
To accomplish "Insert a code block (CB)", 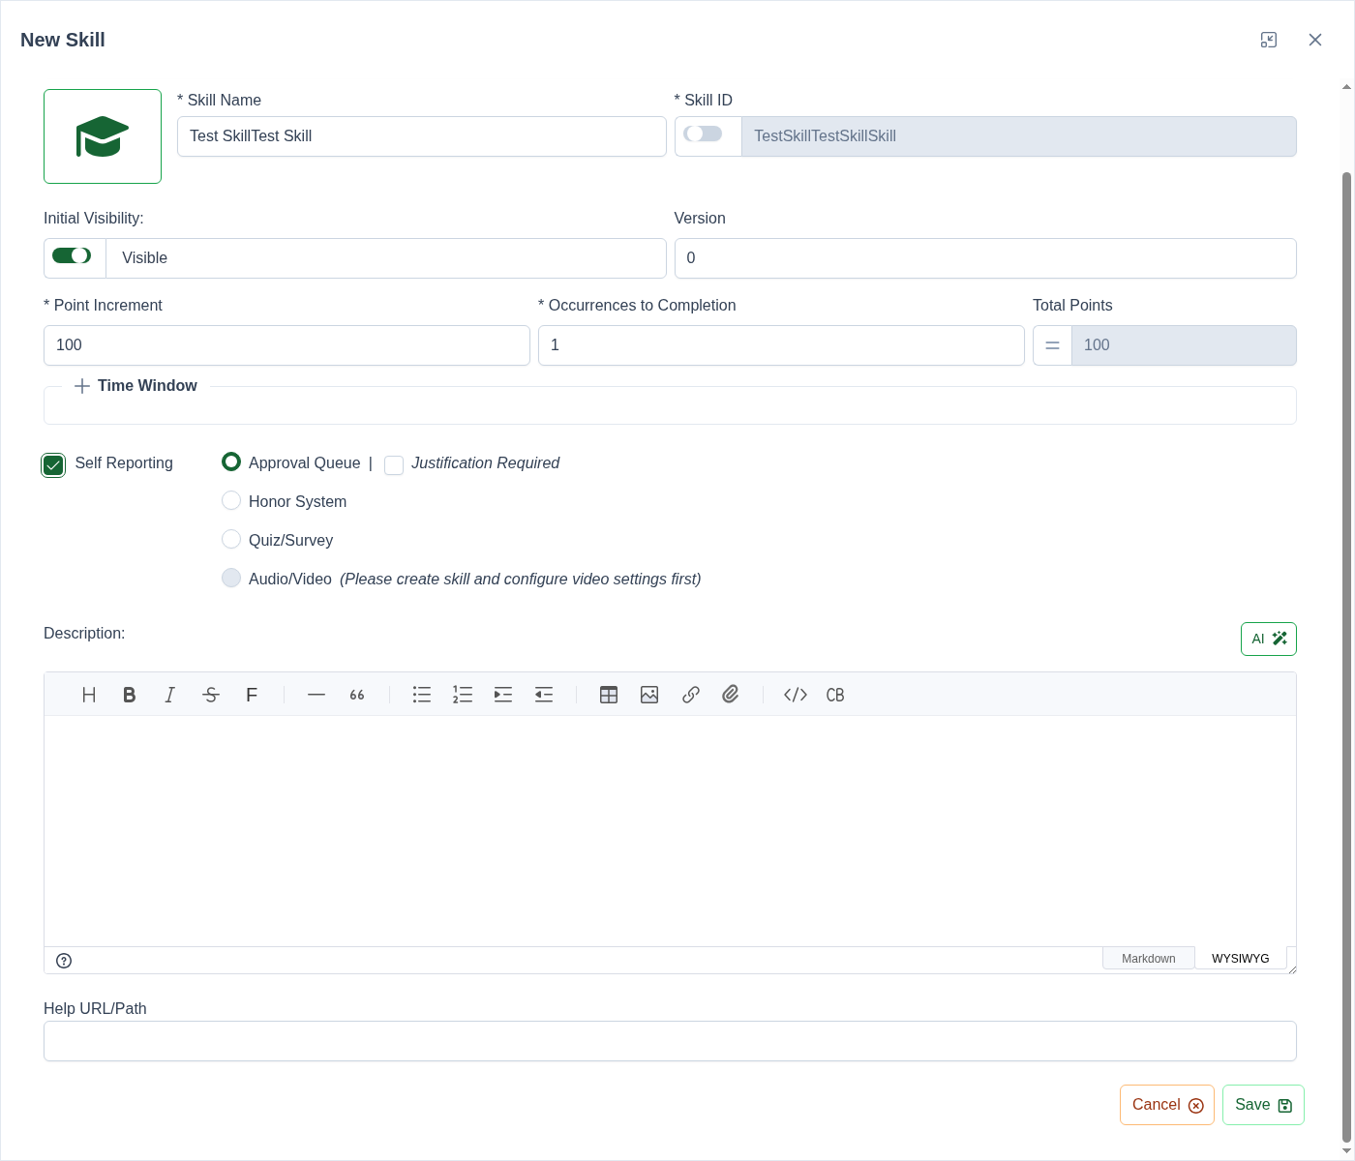I will (835, 695).
